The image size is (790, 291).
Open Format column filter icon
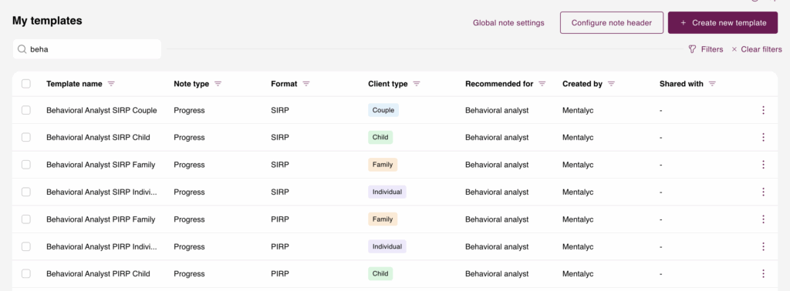(x=306, y=84)
